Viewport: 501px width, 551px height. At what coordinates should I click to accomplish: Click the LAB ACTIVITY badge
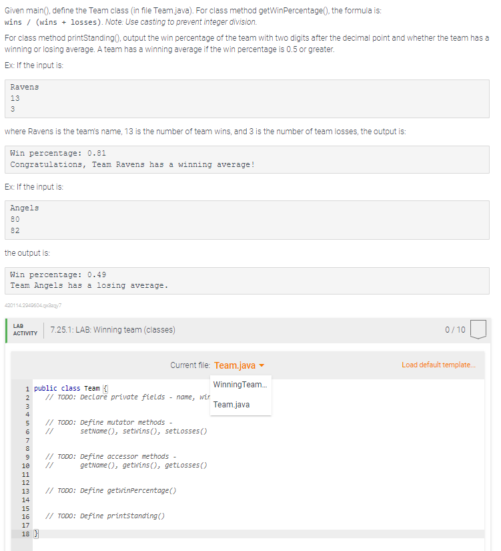tap(25, 329)
